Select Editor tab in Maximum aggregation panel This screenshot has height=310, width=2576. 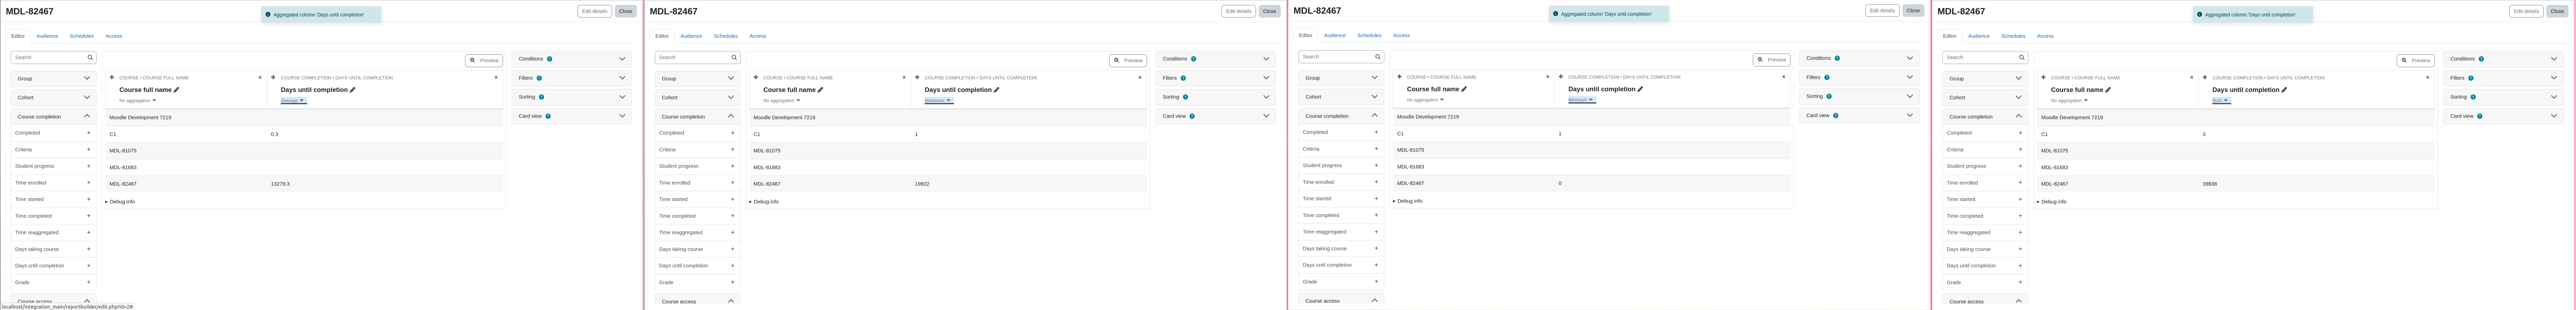662,36
